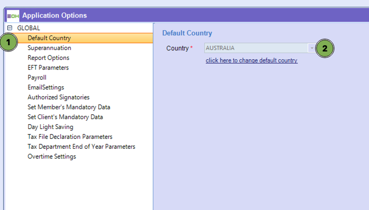
Task: Collapse the GLOBAL tree node
Action: [9, 28]
